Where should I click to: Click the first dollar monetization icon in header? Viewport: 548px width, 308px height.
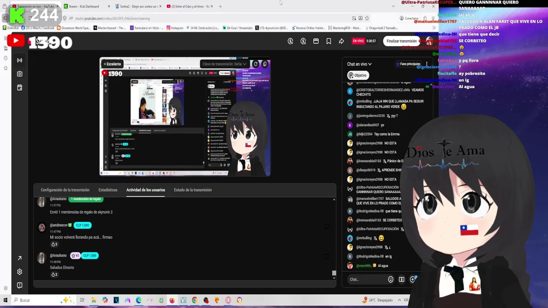pos(290,41)
